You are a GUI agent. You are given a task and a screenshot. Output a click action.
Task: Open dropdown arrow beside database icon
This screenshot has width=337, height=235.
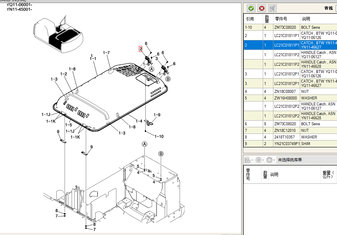(x=252, y=160)
